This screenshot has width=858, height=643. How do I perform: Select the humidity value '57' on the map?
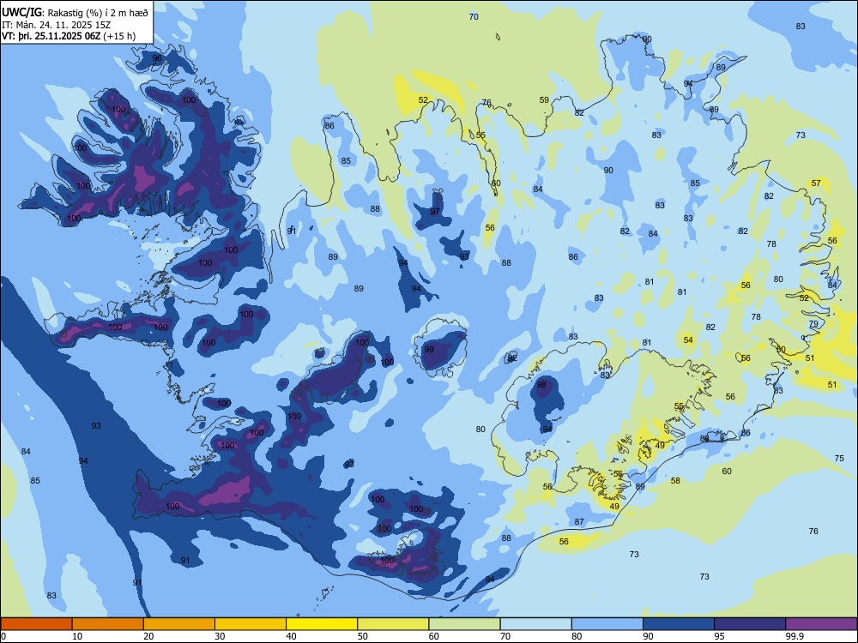coord(816,183)
